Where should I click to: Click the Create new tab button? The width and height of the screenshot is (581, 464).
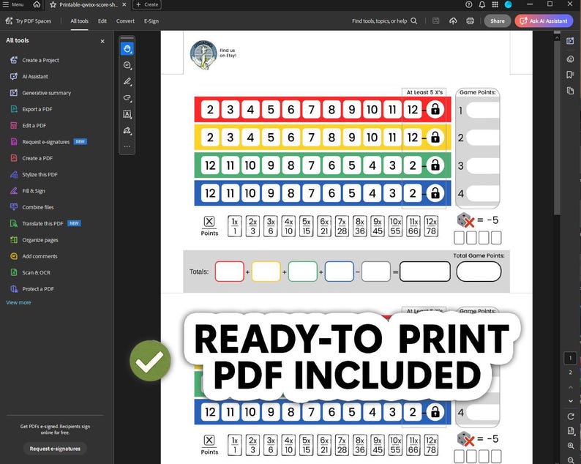click(x=147, y=5)
